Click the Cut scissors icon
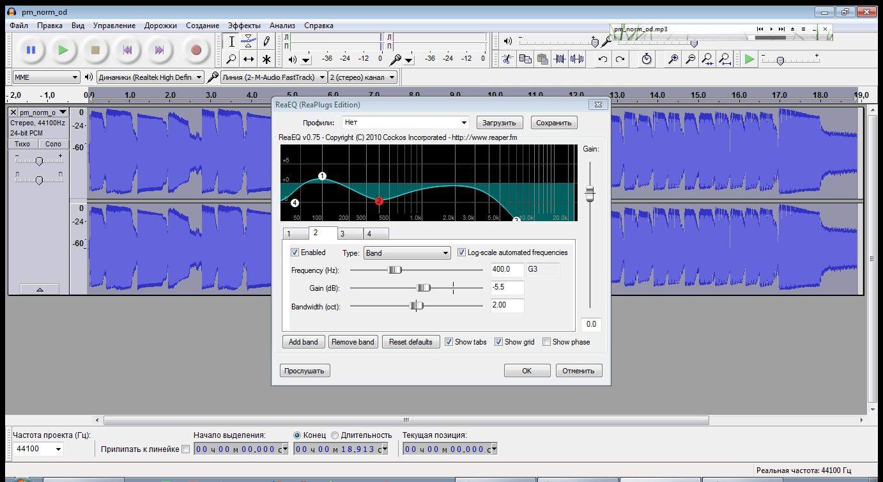Viewport: 883px width, 482px height. click(507, 59)
